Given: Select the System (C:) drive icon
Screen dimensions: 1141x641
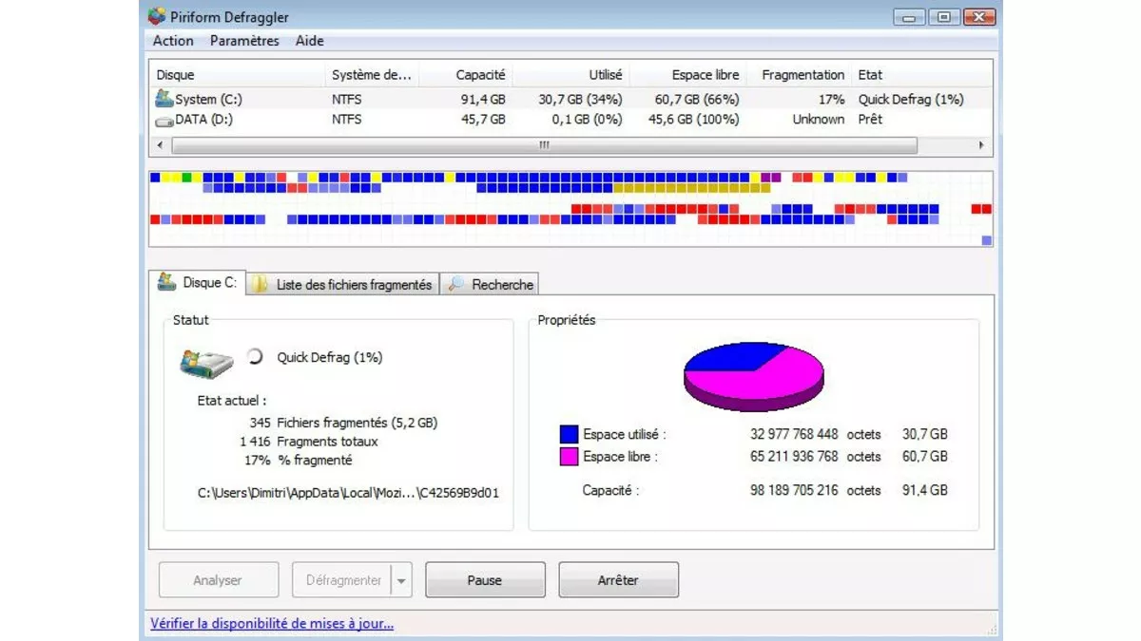Looking at the screenshot, I should coord(164,99).
